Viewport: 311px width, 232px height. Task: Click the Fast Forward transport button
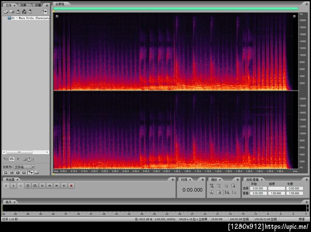click(56, 186)
